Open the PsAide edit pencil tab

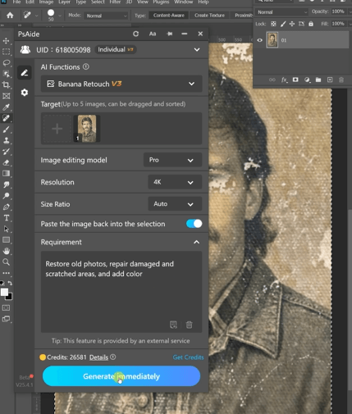[x=25, y=73]
